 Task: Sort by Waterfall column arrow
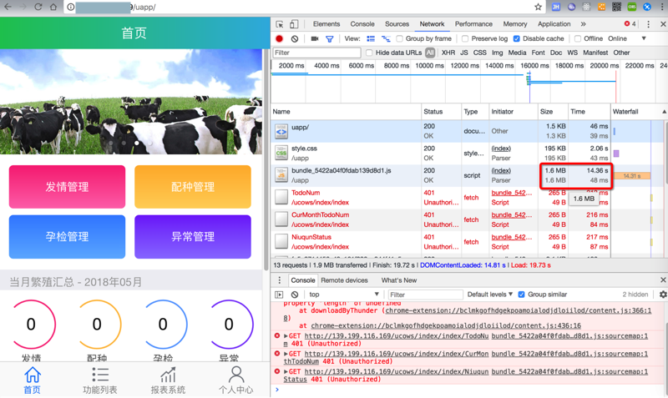[x=664, y=112]
